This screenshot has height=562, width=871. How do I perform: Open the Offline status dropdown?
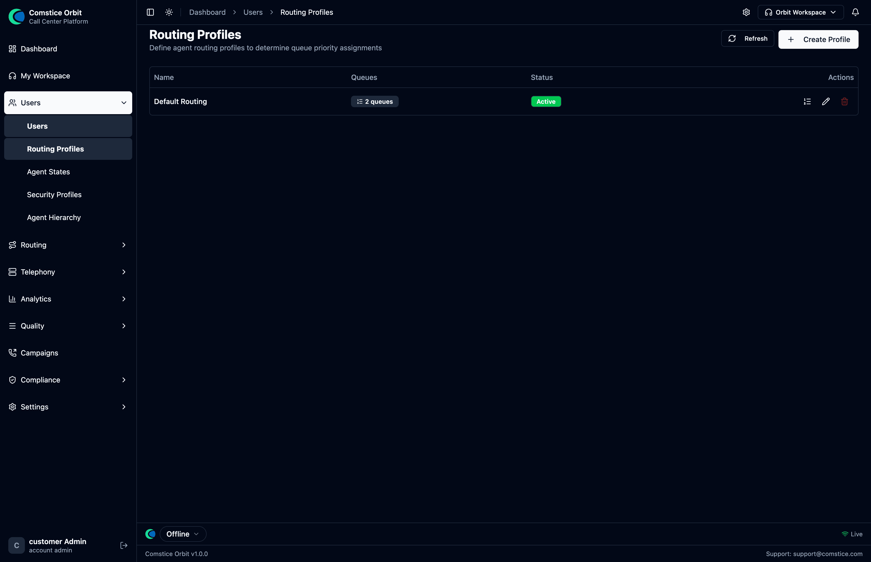[x=183, y=534]
